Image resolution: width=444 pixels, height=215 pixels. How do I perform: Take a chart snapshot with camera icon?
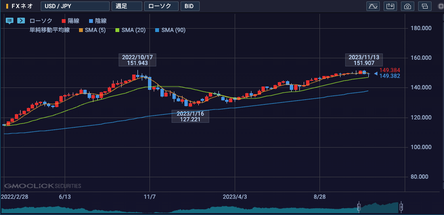pyautogui.click(x=408, y=6)
